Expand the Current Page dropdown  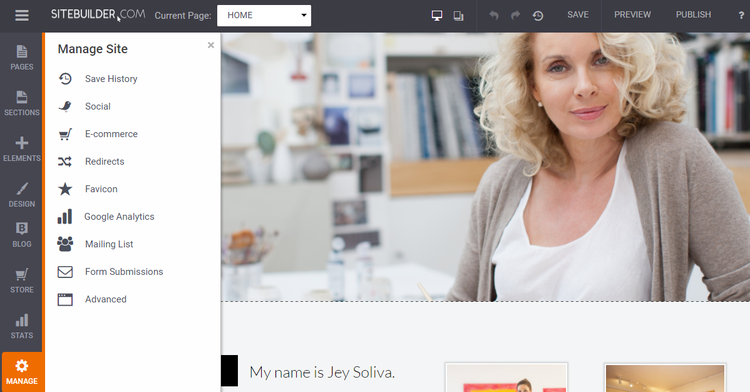264,16
